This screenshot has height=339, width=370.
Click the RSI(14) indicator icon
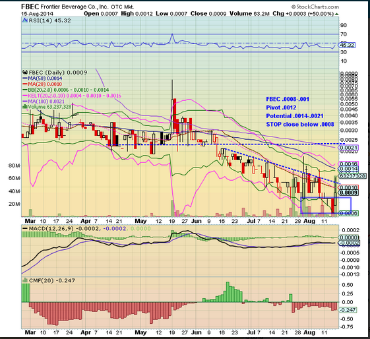[25, 20]
